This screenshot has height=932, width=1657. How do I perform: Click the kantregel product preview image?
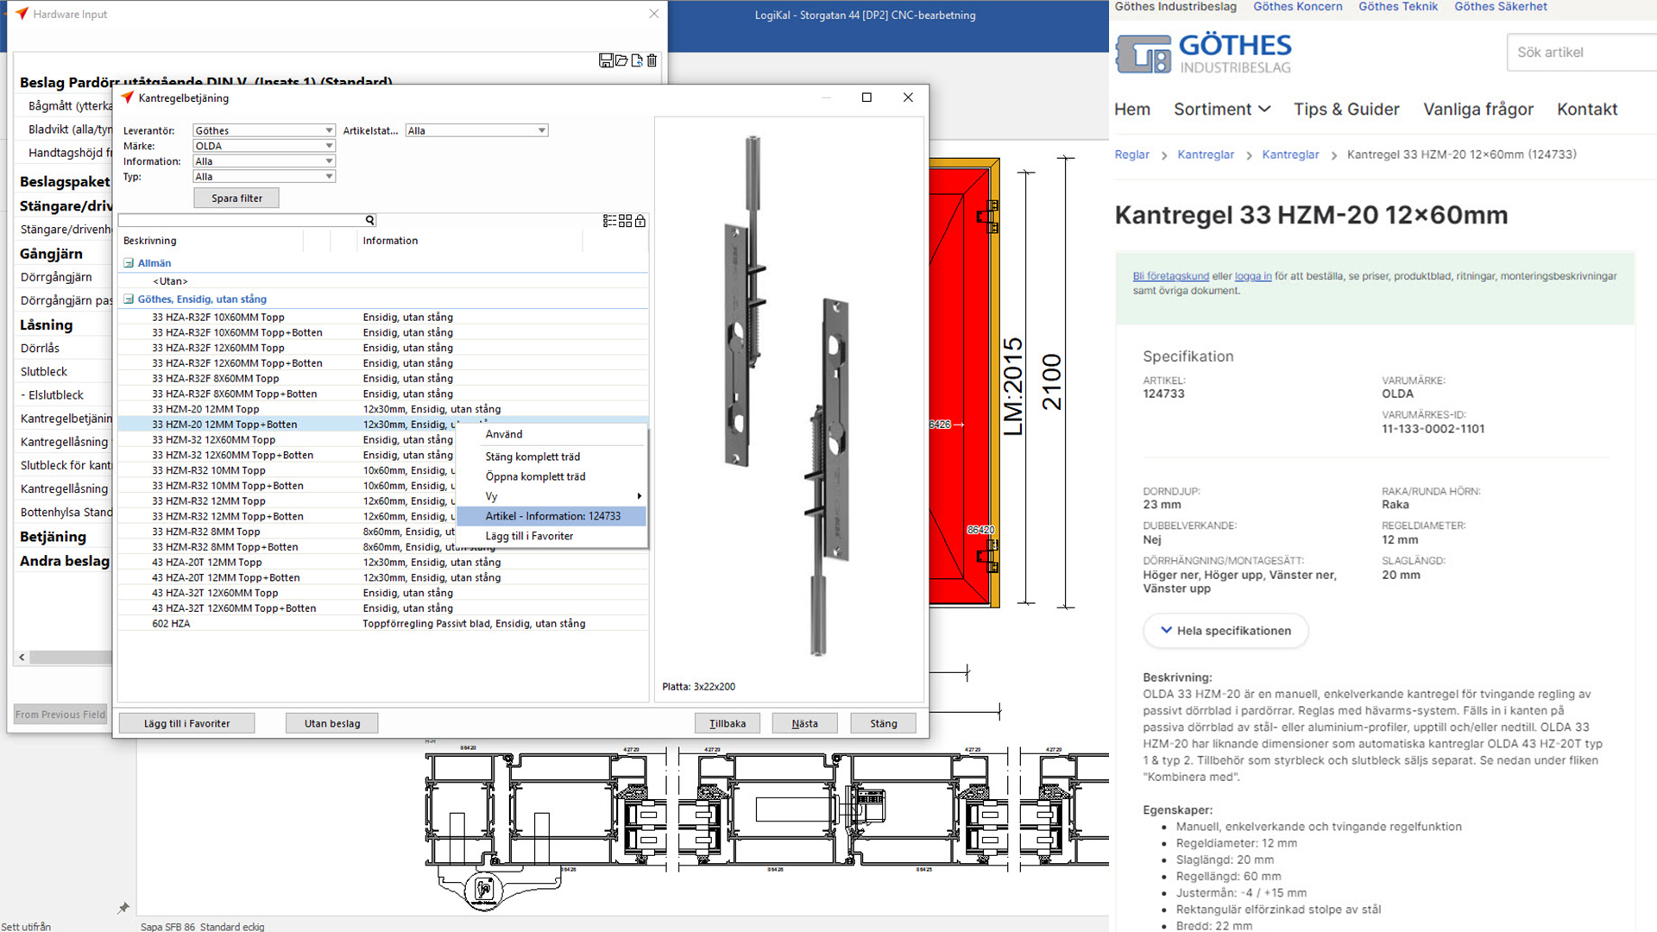tap(787, 397)
